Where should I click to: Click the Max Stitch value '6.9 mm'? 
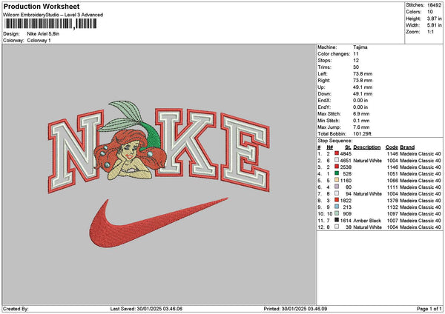pos(361,114)
